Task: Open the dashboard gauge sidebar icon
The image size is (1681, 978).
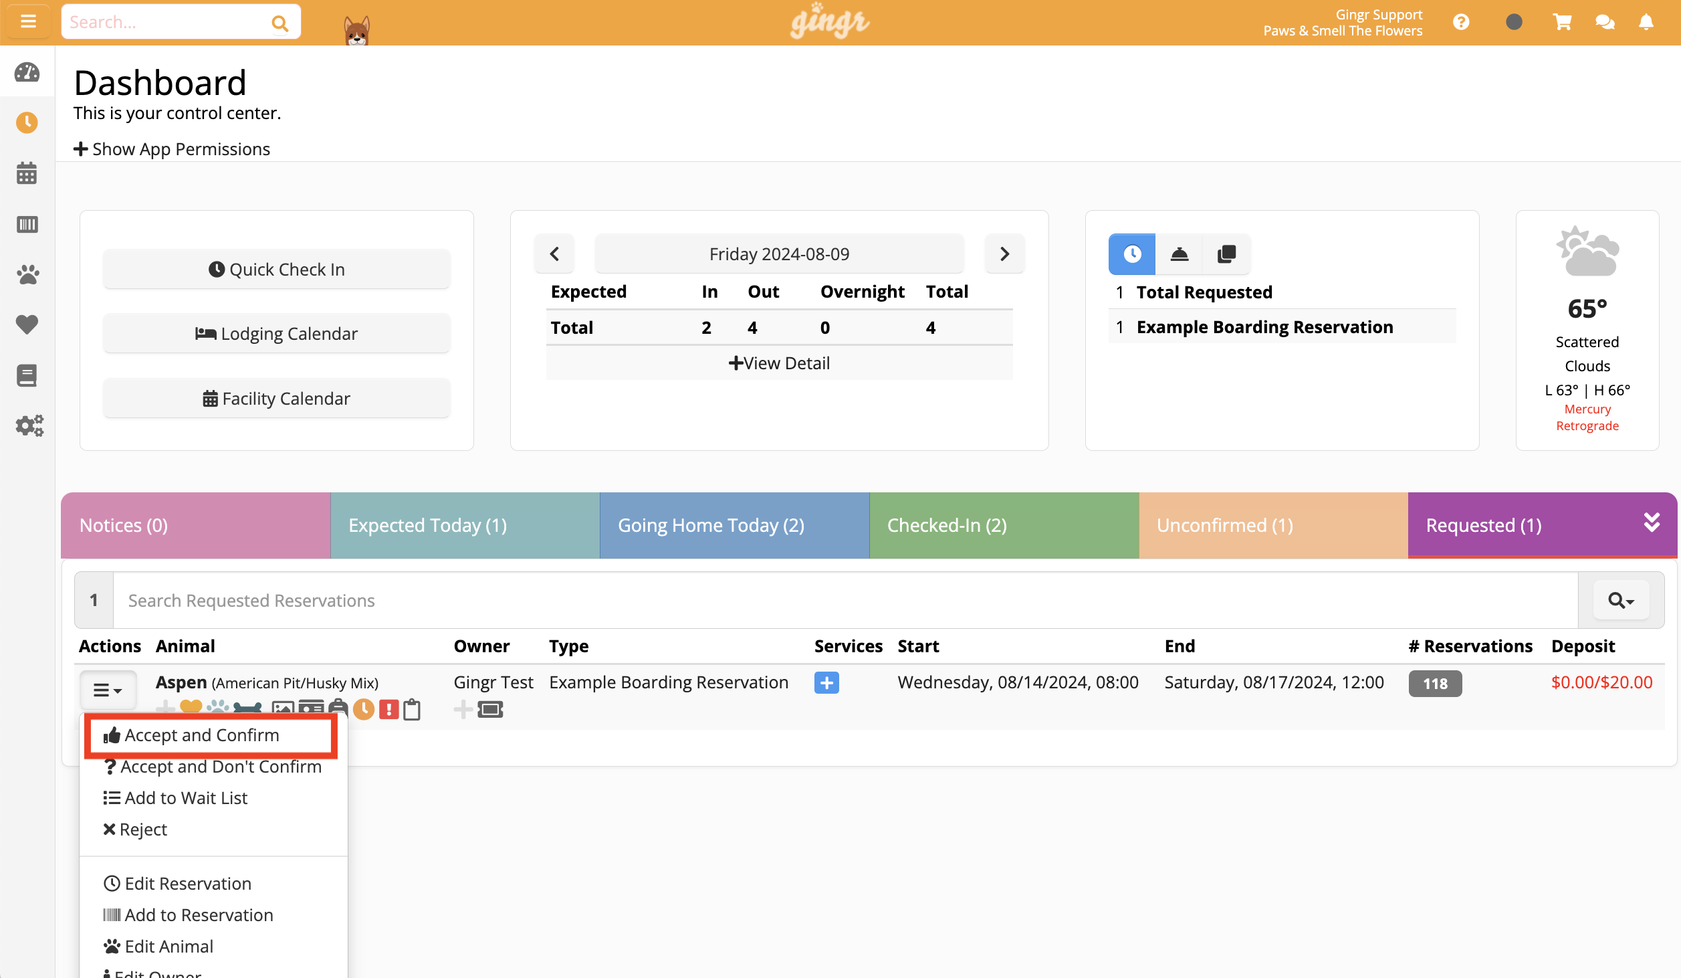Action: [x=27, y=72]
